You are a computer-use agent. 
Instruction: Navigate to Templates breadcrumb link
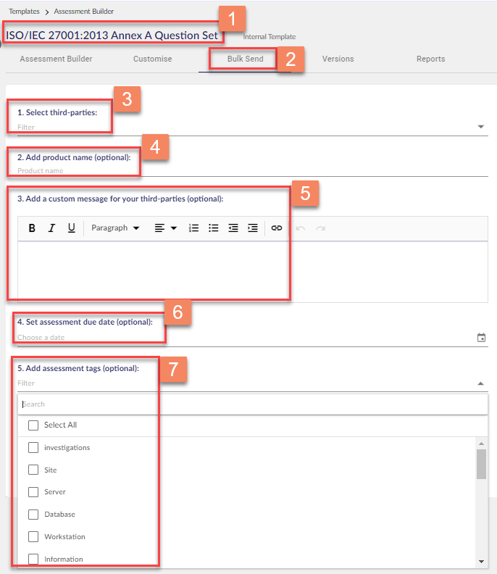24,12
